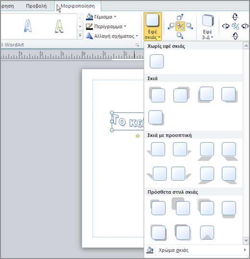Screen dimensions: 250x259
Task: Tilt 3-D effect down
Action: click(235, 36)
